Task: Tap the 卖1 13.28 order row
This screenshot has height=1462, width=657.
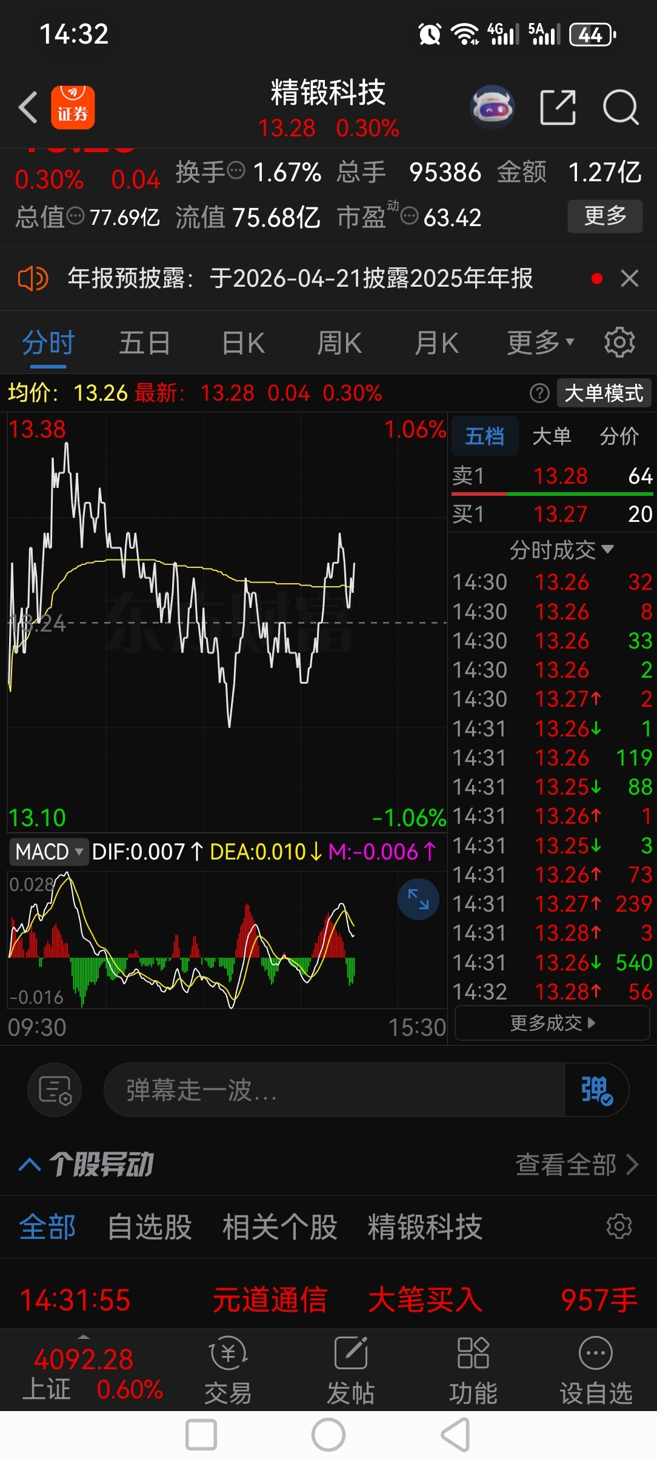Action: coord(552,476)
